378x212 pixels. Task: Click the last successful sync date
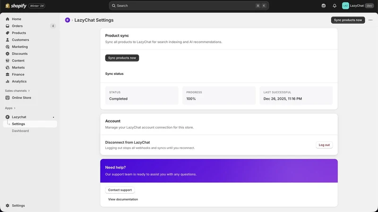click(283, 99)
